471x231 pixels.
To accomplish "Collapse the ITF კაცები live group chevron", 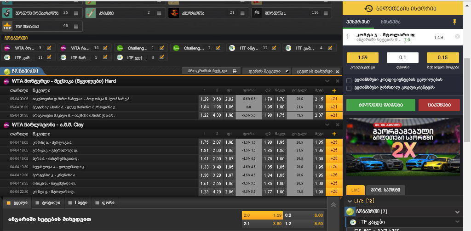I will (x=457, y=222).
